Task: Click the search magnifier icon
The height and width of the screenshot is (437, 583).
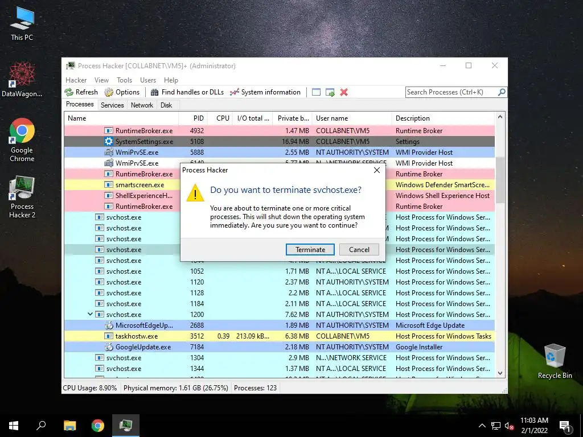Action: click(502, 92)
